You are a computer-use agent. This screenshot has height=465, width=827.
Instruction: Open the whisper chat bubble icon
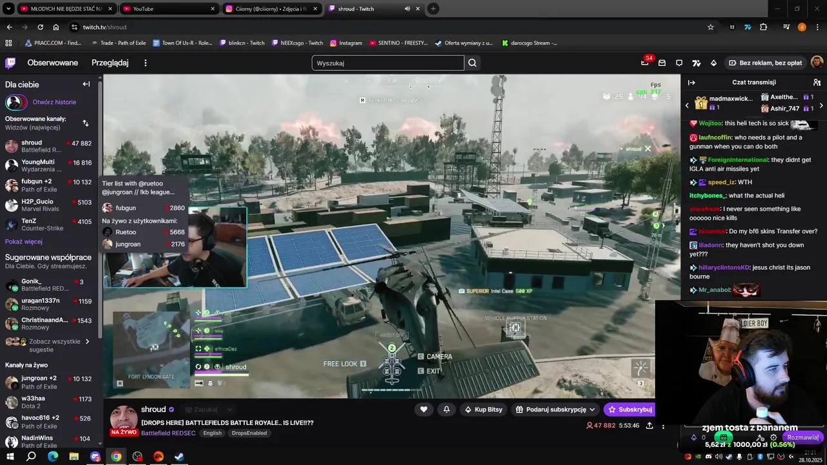(679, 63)
